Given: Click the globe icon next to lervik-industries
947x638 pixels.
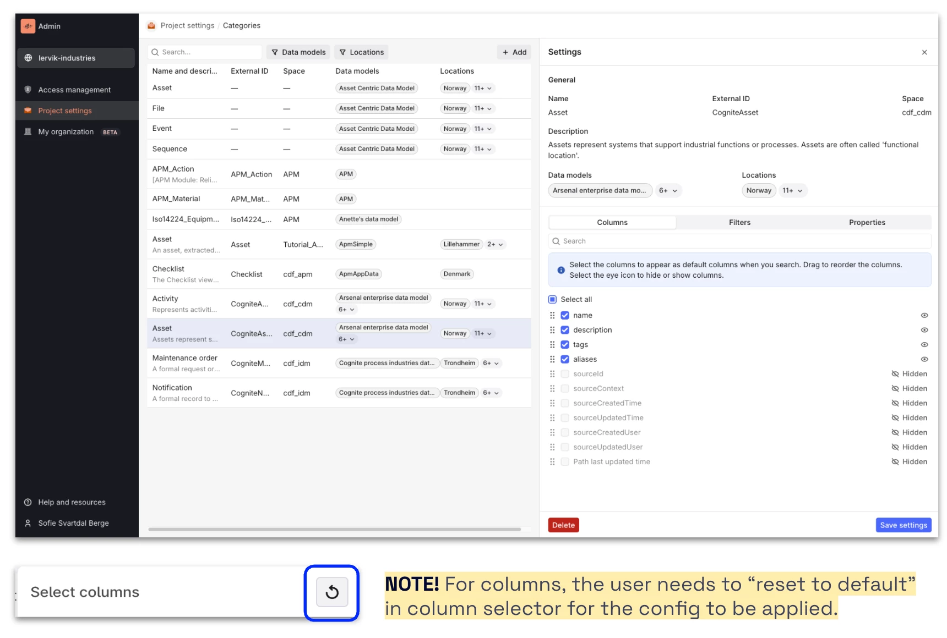Looking at the screenshot, I should [x=28, y=58].
